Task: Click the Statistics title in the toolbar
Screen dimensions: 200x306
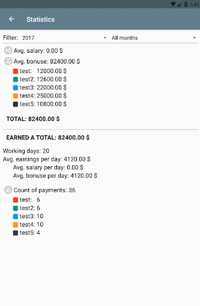Action: 41,19
